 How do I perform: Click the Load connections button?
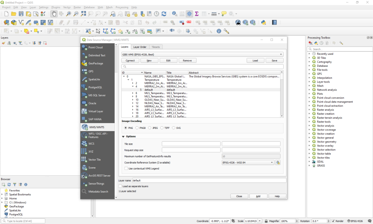click(x=255, y=61)
